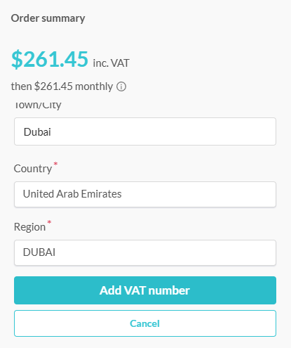The image size is (291, 348).
Task: Click the DUBAI text in Region field
Action: coord(39,252)
